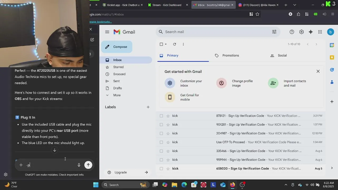This screenshot has width=338, height=190.
Task: Star the unread 658020 verification email
Action: (x=168, y=169)
